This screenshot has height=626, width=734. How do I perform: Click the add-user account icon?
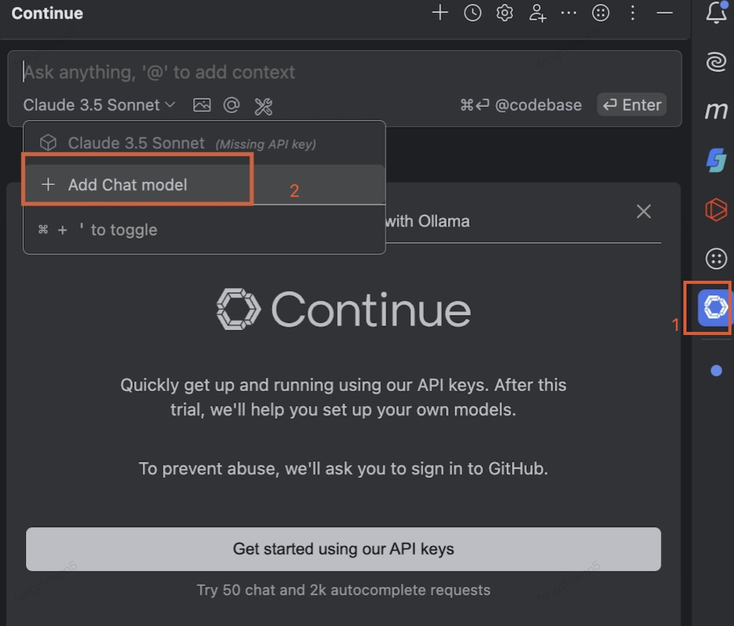537,13
